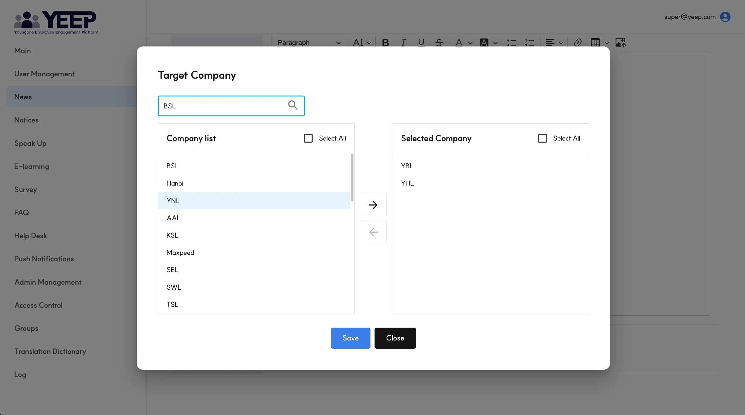Screen dimensions: 745x415
Task: Save the target company selection
Action: click(350, 338)
